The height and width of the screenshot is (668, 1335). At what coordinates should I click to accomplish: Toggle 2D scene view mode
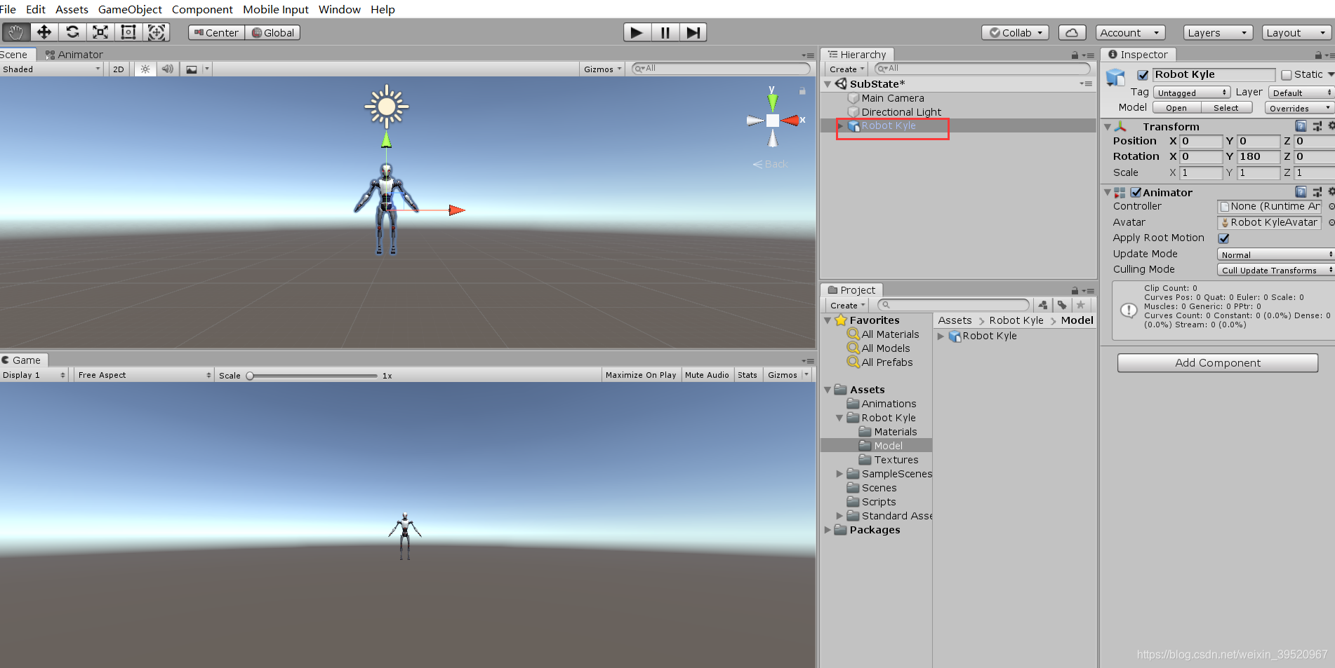pos(119,69)
